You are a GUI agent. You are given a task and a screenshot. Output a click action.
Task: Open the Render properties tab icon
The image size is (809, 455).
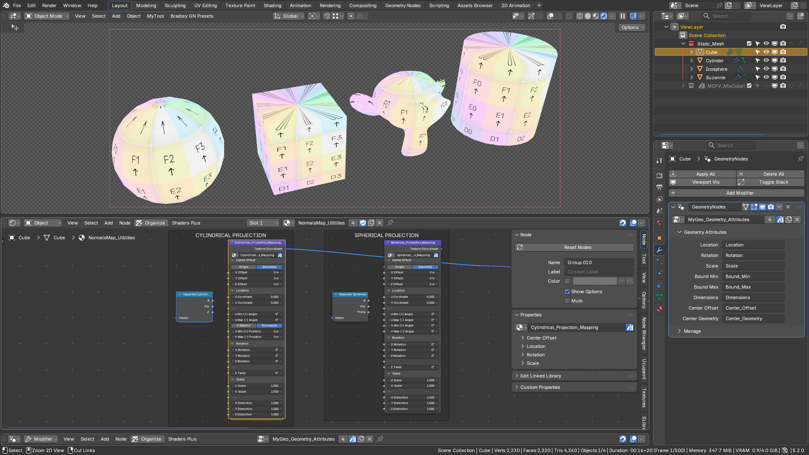click(659, 176)
